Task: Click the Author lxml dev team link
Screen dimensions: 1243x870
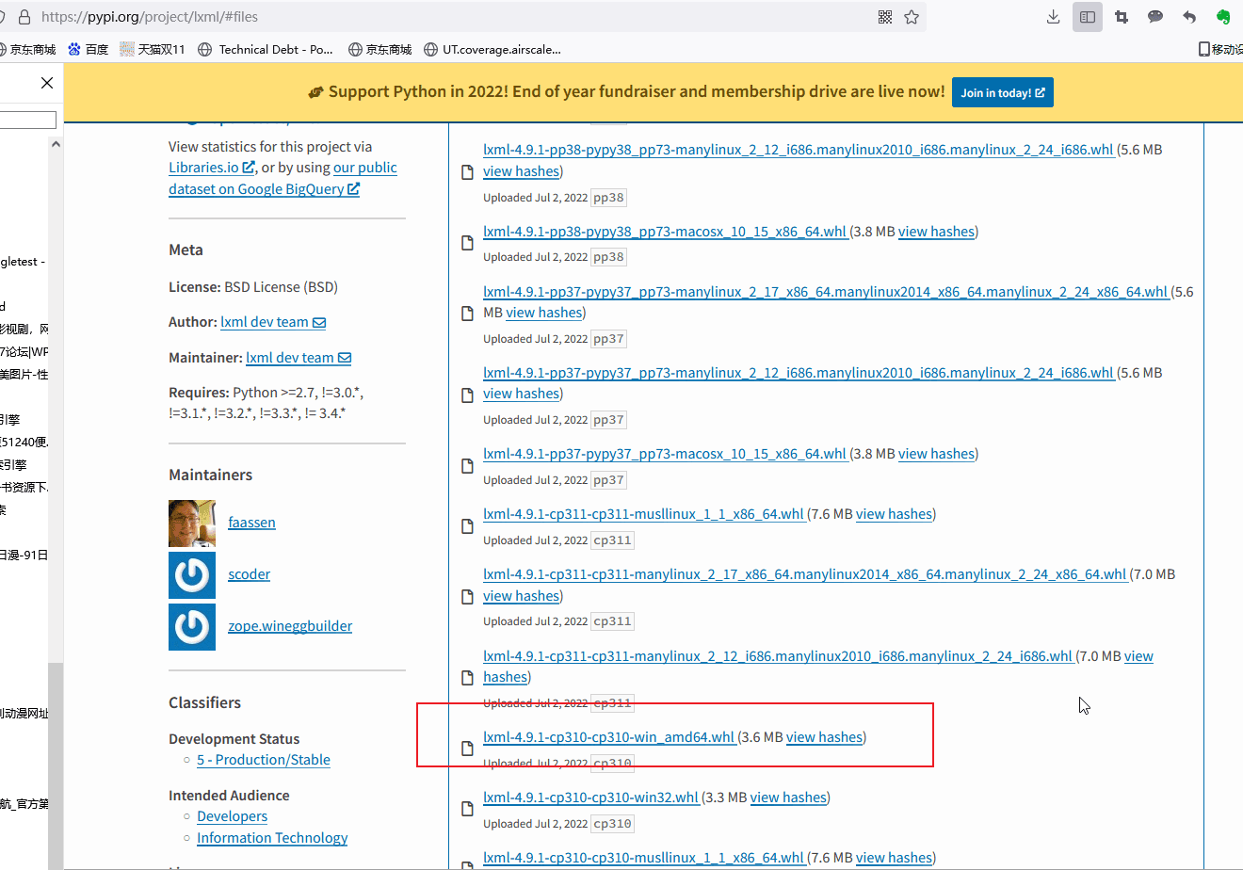Action: 273,322
